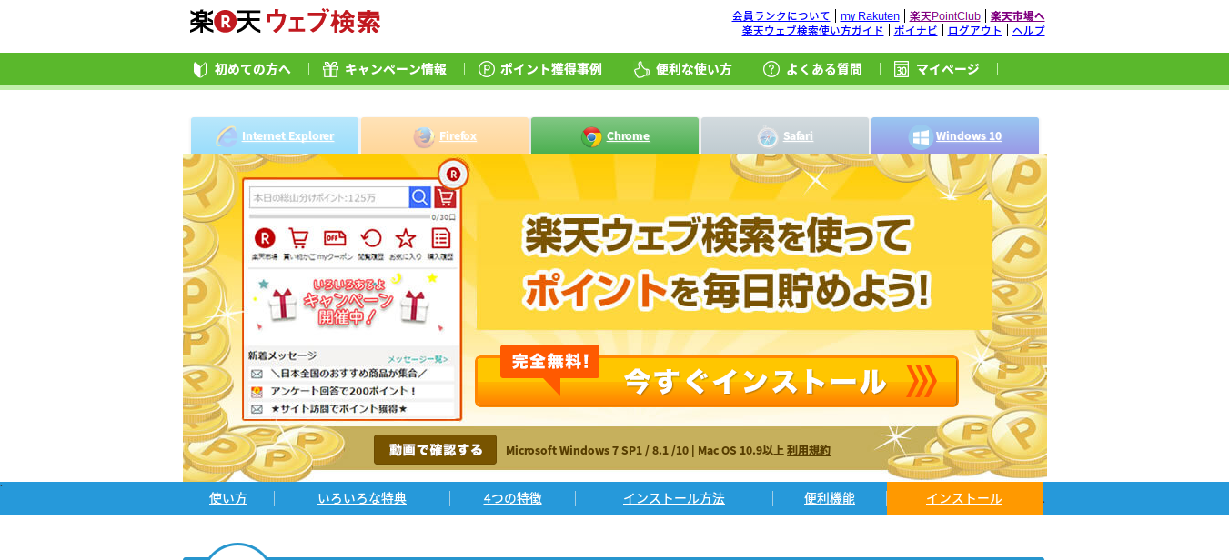This screenshot has width=1229, height=560.
Task: Click the アンケート回答で200ポイント message row
Action: (x=352, y=392)
